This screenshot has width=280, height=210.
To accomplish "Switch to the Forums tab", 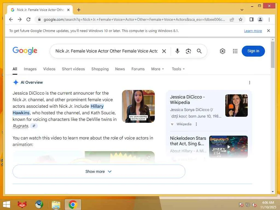I will pos(138,69).
